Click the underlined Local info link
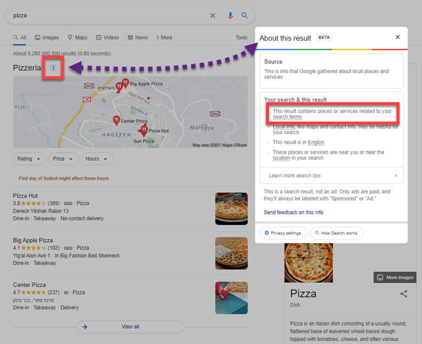Viewport: 422px width, 344px height. pyautogui.click(x=283, y=127)
